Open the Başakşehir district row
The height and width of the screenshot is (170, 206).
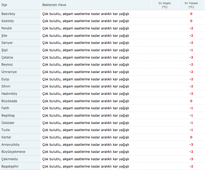10,166
